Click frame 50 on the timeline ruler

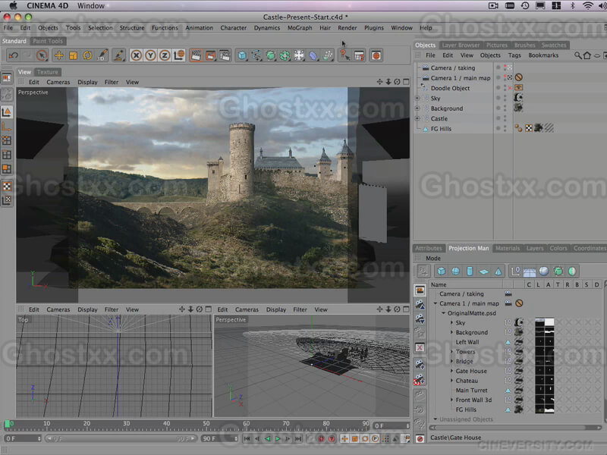(x=206, y=424)
